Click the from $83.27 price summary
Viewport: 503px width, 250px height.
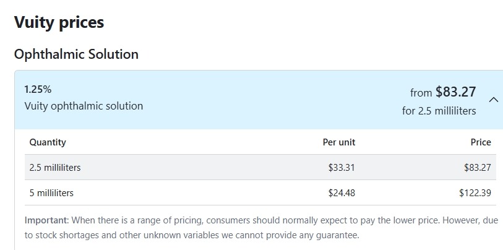[443, 92]
